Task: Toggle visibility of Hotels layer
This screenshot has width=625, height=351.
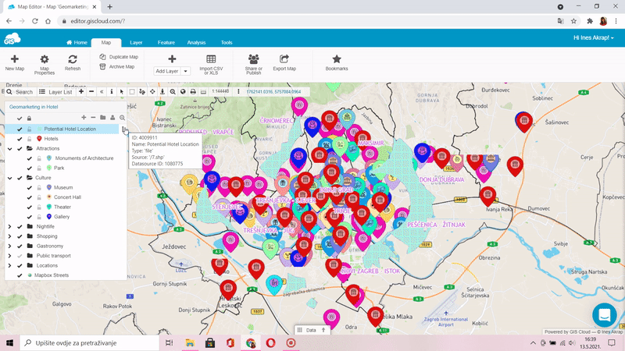Action: point(20,139)
